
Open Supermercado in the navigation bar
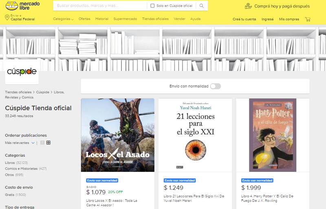125,19
